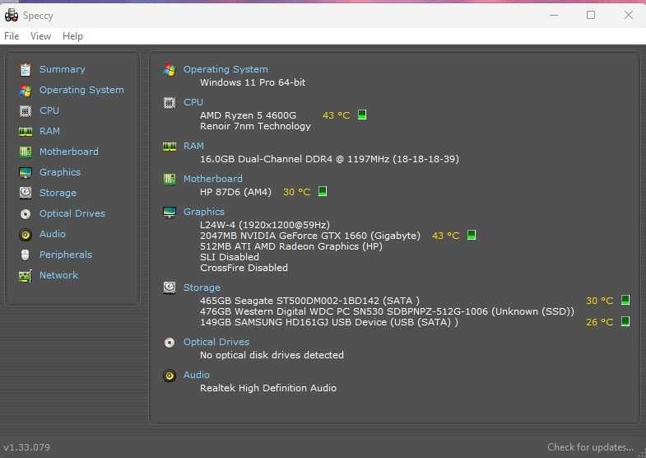This screenshot has height=458, width=646.
Task: Click Windows flag icon beside Operating System heading
Action: click(170, 70)
